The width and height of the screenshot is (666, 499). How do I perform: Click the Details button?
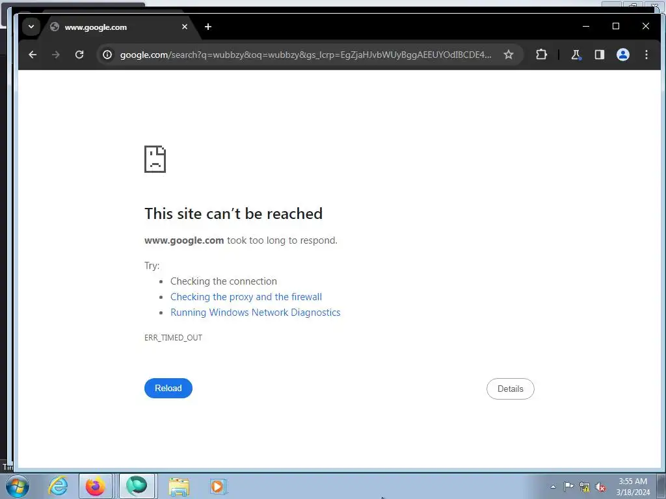click(x=510, y=389)
